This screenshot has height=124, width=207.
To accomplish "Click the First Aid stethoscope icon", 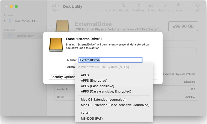I will pos(124,5).
